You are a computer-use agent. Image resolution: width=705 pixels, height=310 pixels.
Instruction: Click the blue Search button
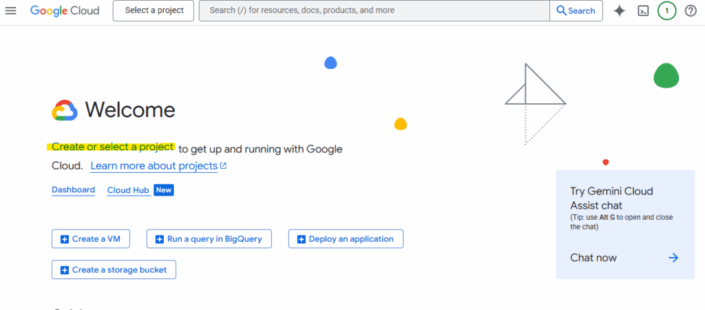[576, 11]
